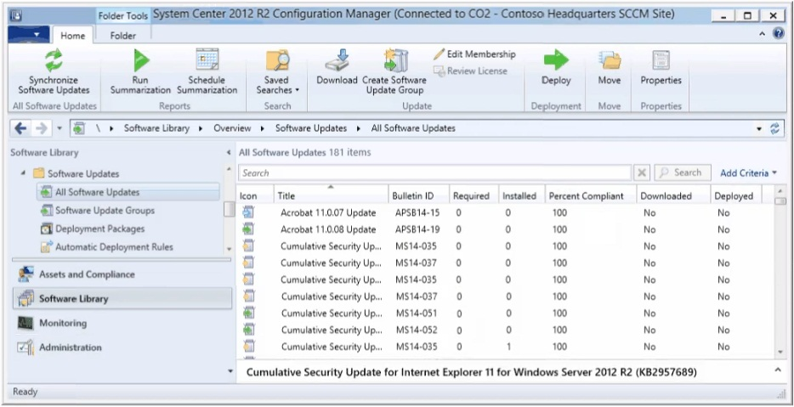Collapse the update details pane

point(778,371)
